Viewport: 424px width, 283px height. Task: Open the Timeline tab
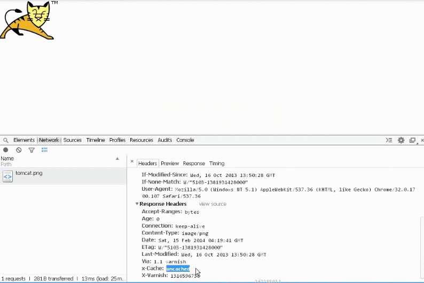tap(96, 140)
